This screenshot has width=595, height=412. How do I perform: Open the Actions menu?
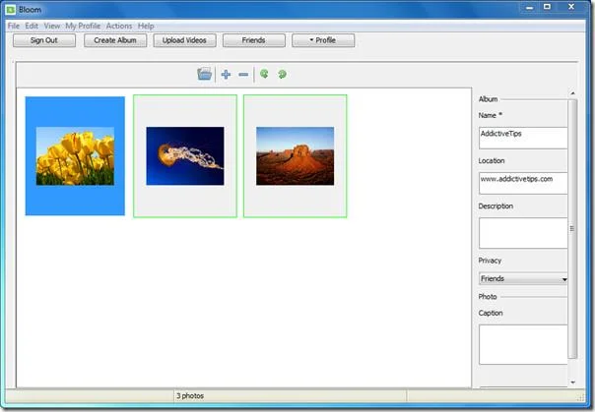tap(119, 26)
